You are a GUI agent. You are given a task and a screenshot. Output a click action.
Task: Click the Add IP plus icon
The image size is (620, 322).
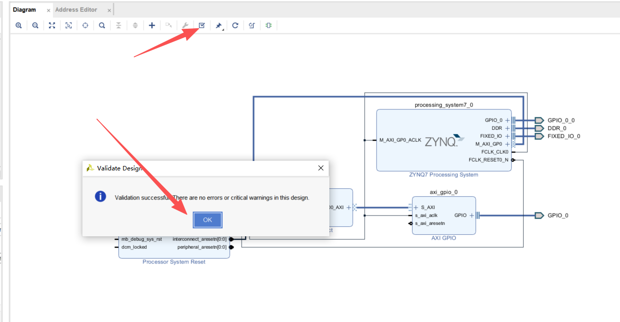(x=152, y=25)
